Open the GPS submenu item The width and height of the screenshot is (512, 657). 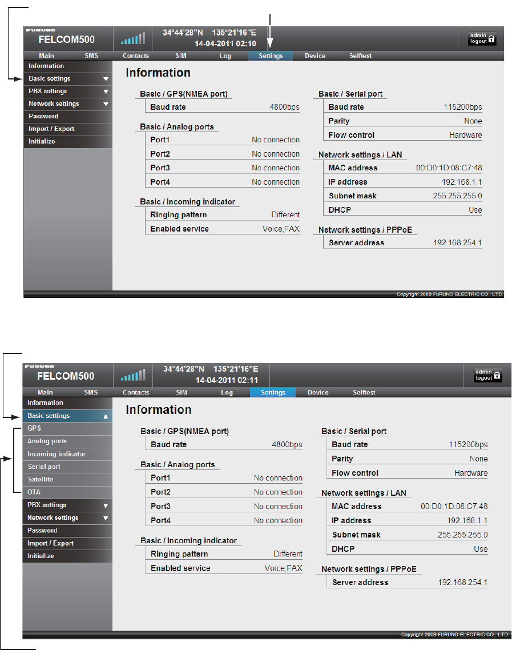[67, 428]
